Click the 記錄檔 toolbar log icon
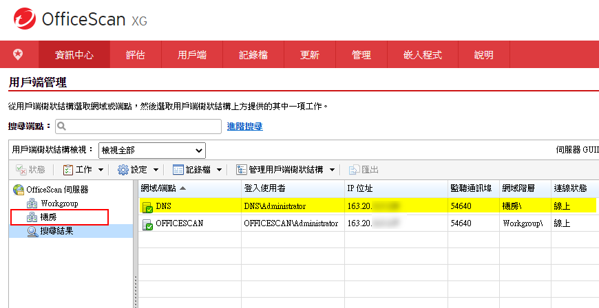This screenshot has width=599, height=308. click(x=178, y=170)
